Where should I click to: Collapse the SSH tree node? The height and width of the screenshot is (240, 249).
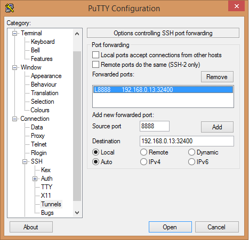[25, 161]
